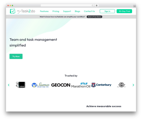The width and height of the screenshot is (142, 120).
Task: Open the Features menu item
Action: [x=44, y=11]
